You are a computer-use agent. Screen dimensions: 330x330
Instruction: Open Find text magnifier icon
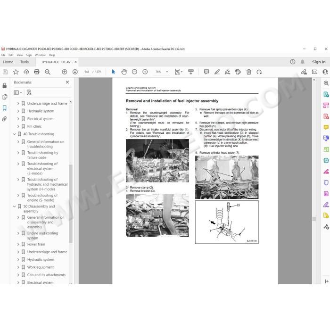click(48, 72)
